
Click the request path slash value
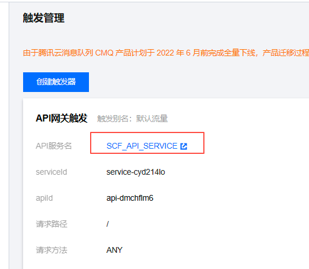tap(107, 224)
